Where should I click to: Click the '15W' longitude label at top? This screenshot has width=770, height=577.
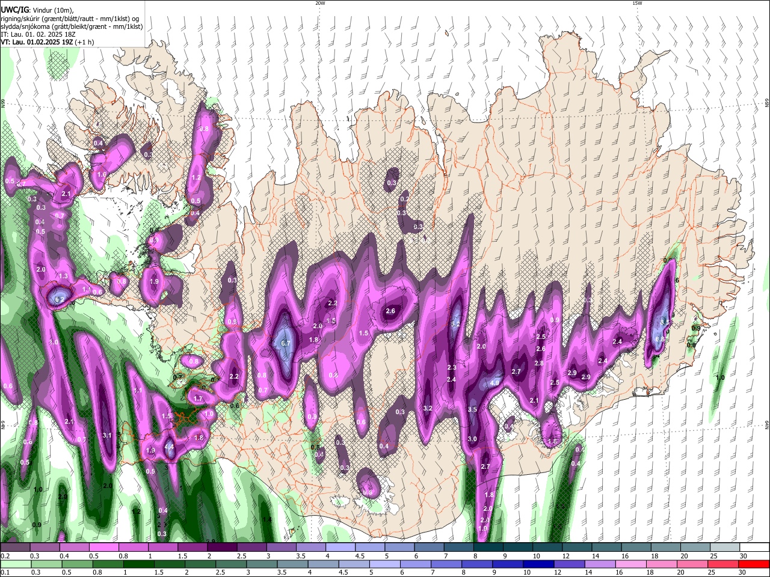(x=637, y=3)
